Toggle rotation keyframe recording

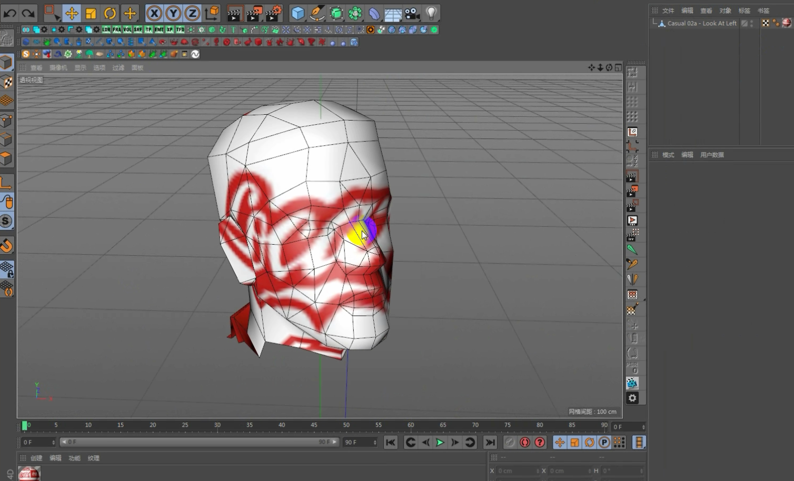click(x=589, y=443)
